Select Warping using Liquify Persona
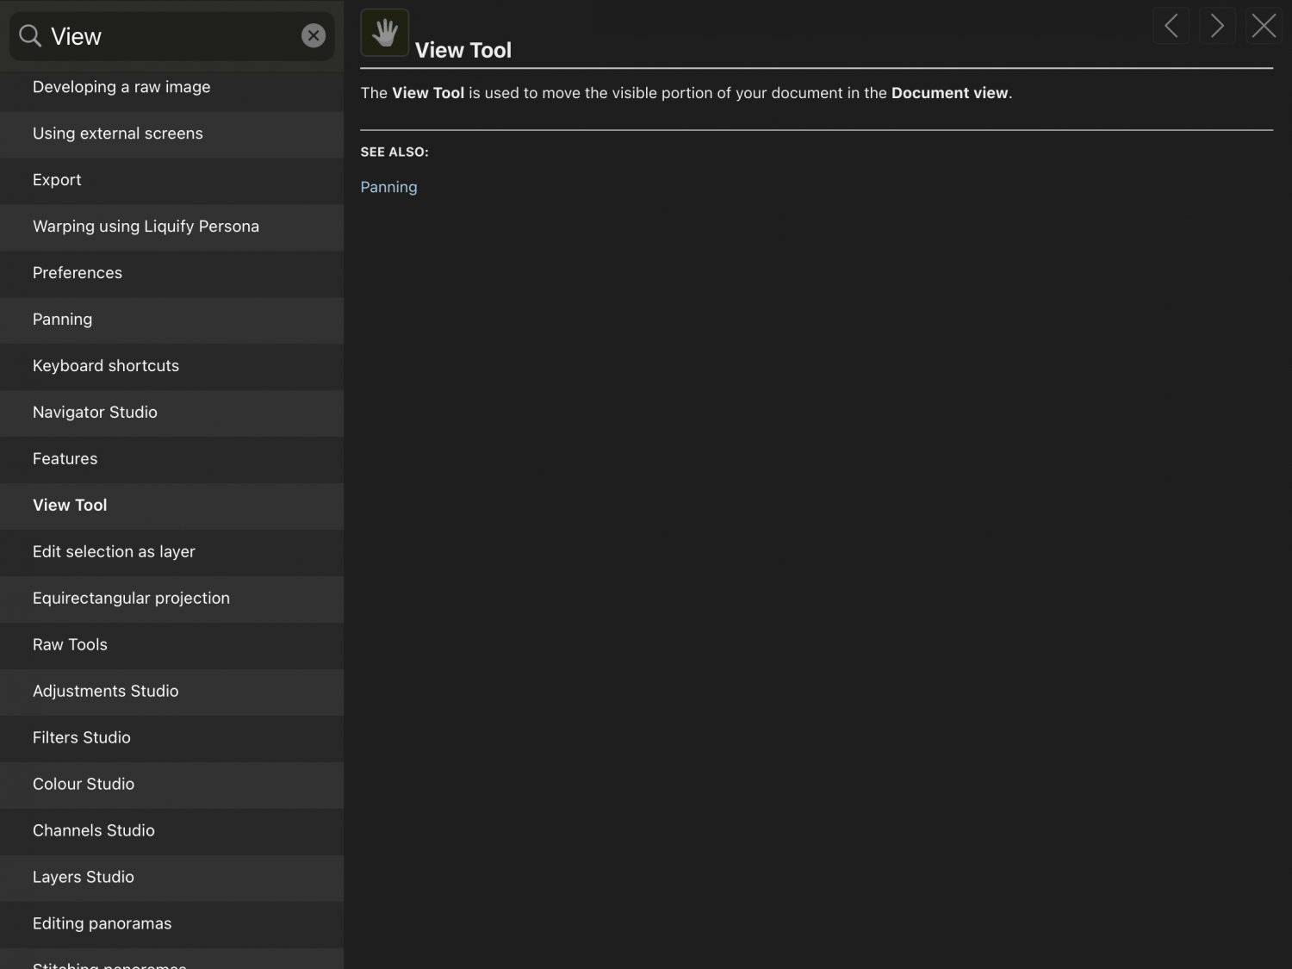The image size is (1292, 969). coord(146,227)
